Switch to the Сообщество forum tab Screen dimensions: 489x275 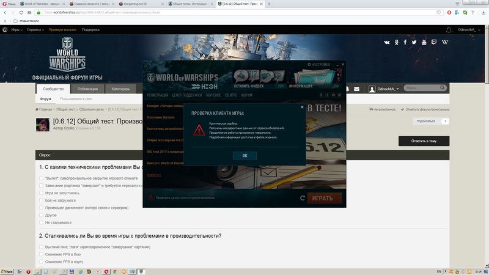tap(53, 89)
